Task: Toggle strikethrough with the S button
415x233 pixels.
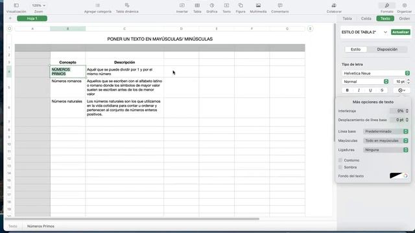Action: pos(382,91)
